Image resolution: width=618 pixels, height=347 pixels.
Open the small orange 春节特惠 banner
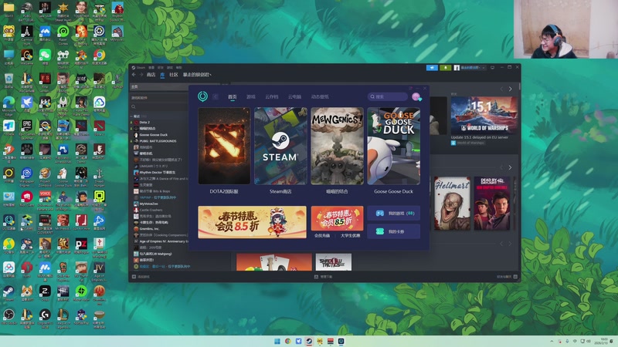click(x=337, y=218)
